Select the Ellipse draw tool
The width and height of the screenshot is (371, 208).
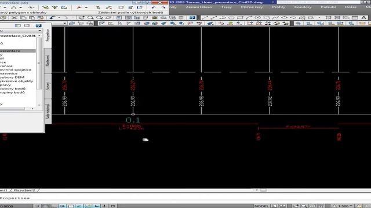pos(284,18)
